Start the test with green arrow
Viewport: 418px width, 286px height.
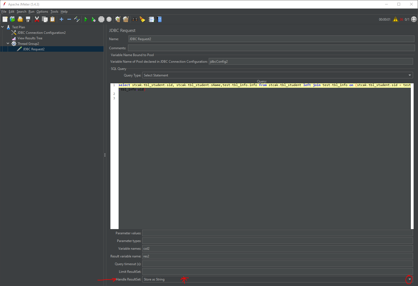[86, 19]
